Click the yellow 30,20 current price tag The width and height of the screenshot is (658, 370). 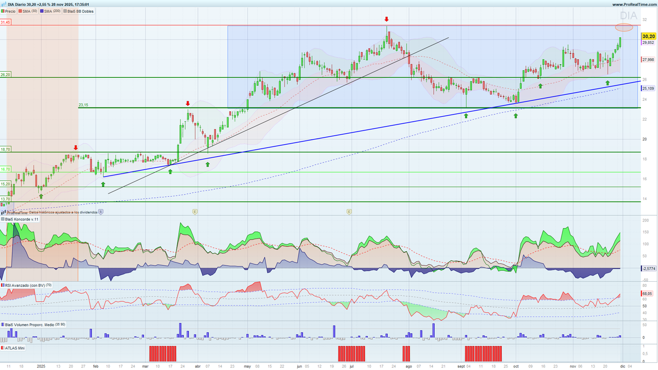click(x=648, y=36)
